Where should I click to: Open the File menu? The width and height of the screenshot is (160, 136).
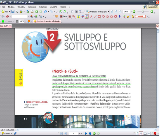pyautogui.click(x=4, y=7)
